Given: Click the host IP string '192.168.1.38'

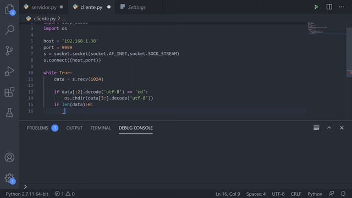Looking at the screenshot, I should 80,41.
